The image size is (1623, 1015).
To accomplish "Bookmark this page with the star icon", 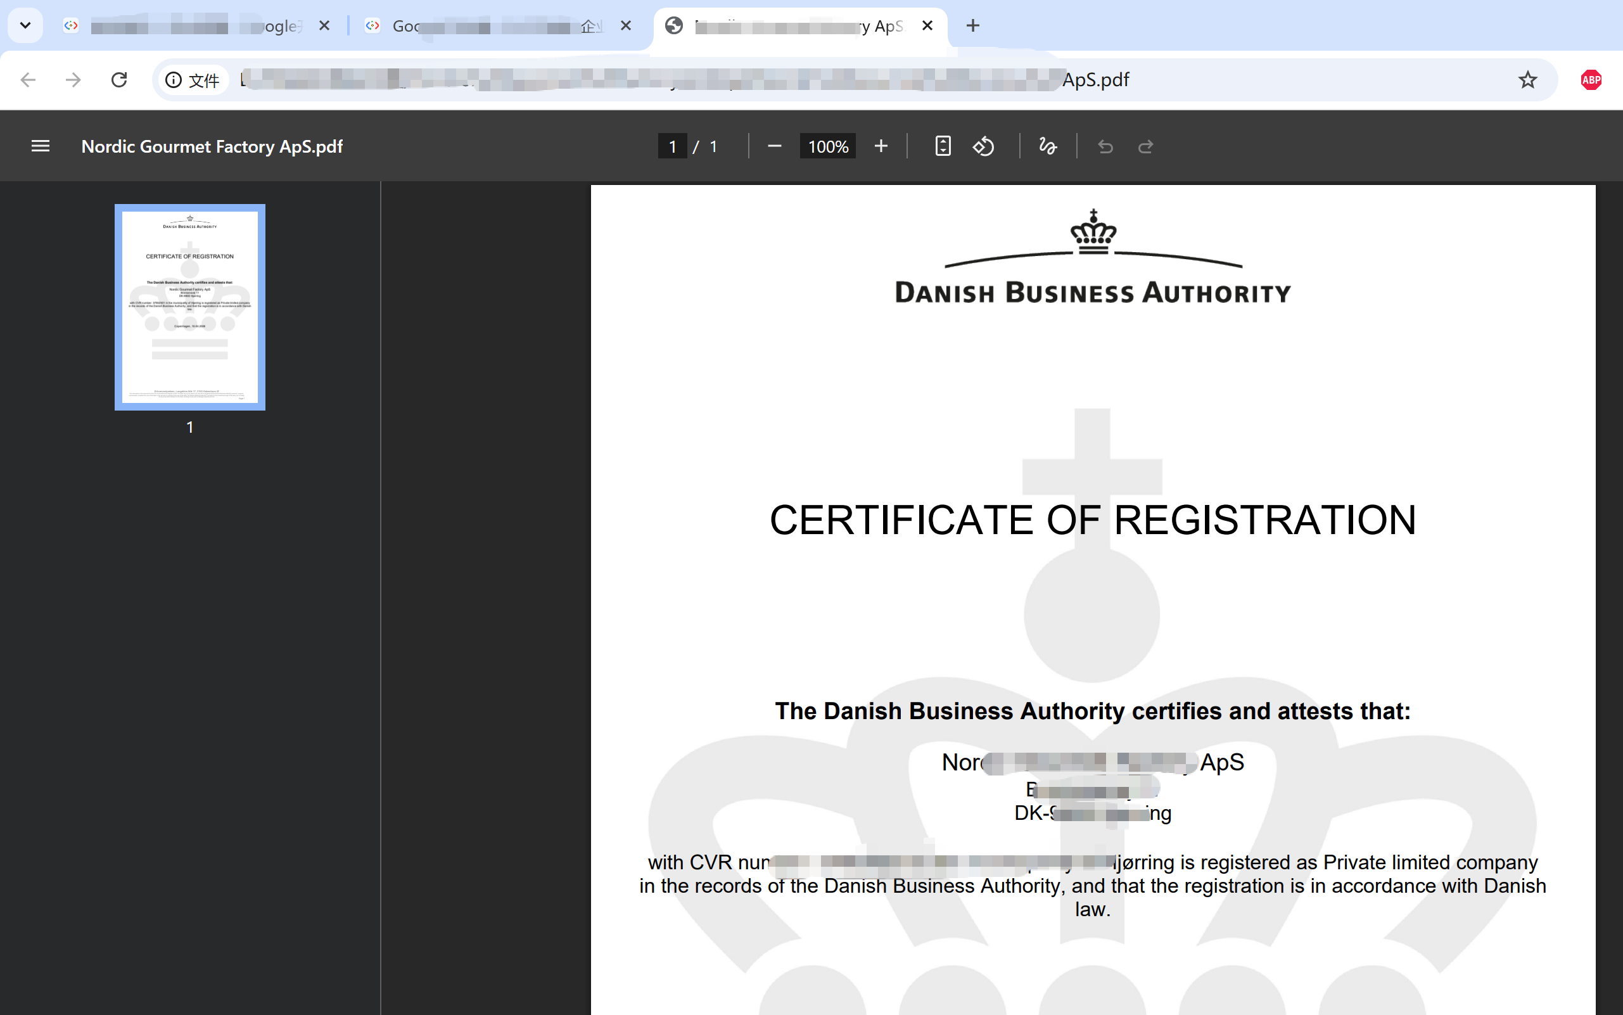I will [x=1527, y=80].
